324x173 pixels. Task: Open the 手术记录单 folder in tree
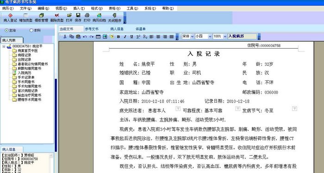pos(26,77)
